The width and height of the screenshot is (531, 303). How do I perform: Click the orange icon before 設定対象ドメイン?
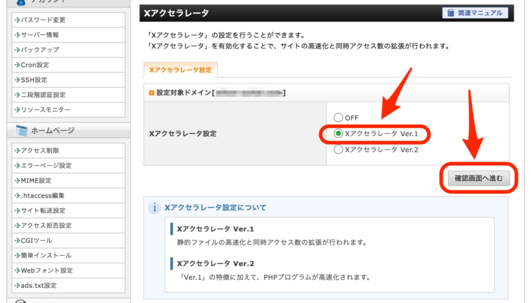coord(152,93)
